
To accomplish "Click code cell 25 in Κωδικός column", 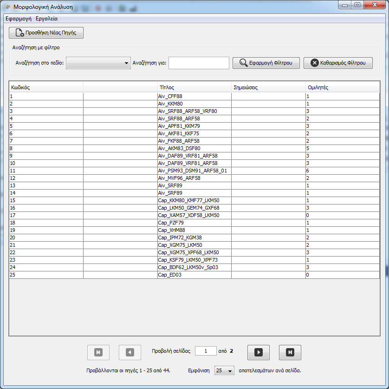I will tap(46, 275).
